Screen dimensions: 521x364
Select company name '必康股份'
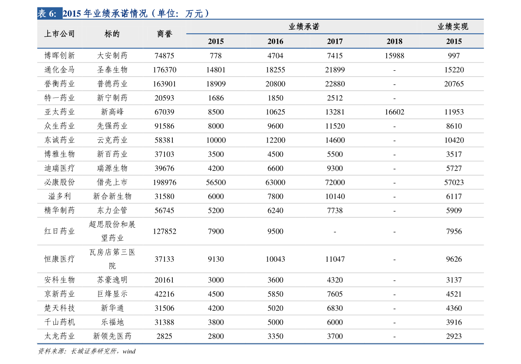click(59, 182)
